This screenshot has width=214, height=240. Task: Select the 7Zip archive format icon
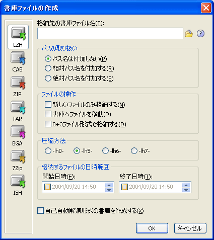click(18, 161)
